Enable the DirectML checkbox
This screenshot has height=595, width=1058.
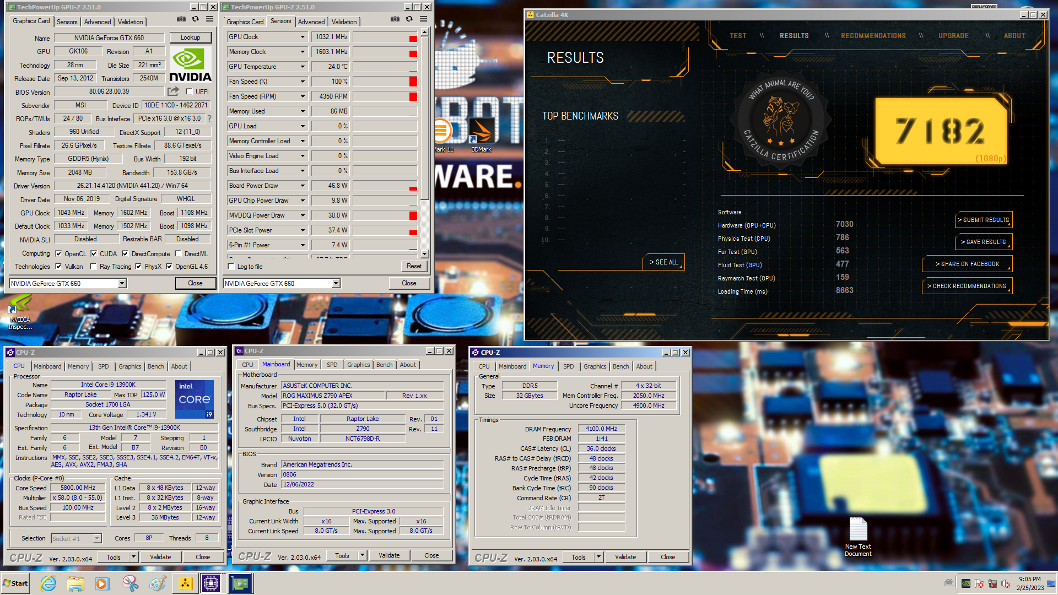tap(178, 254)
